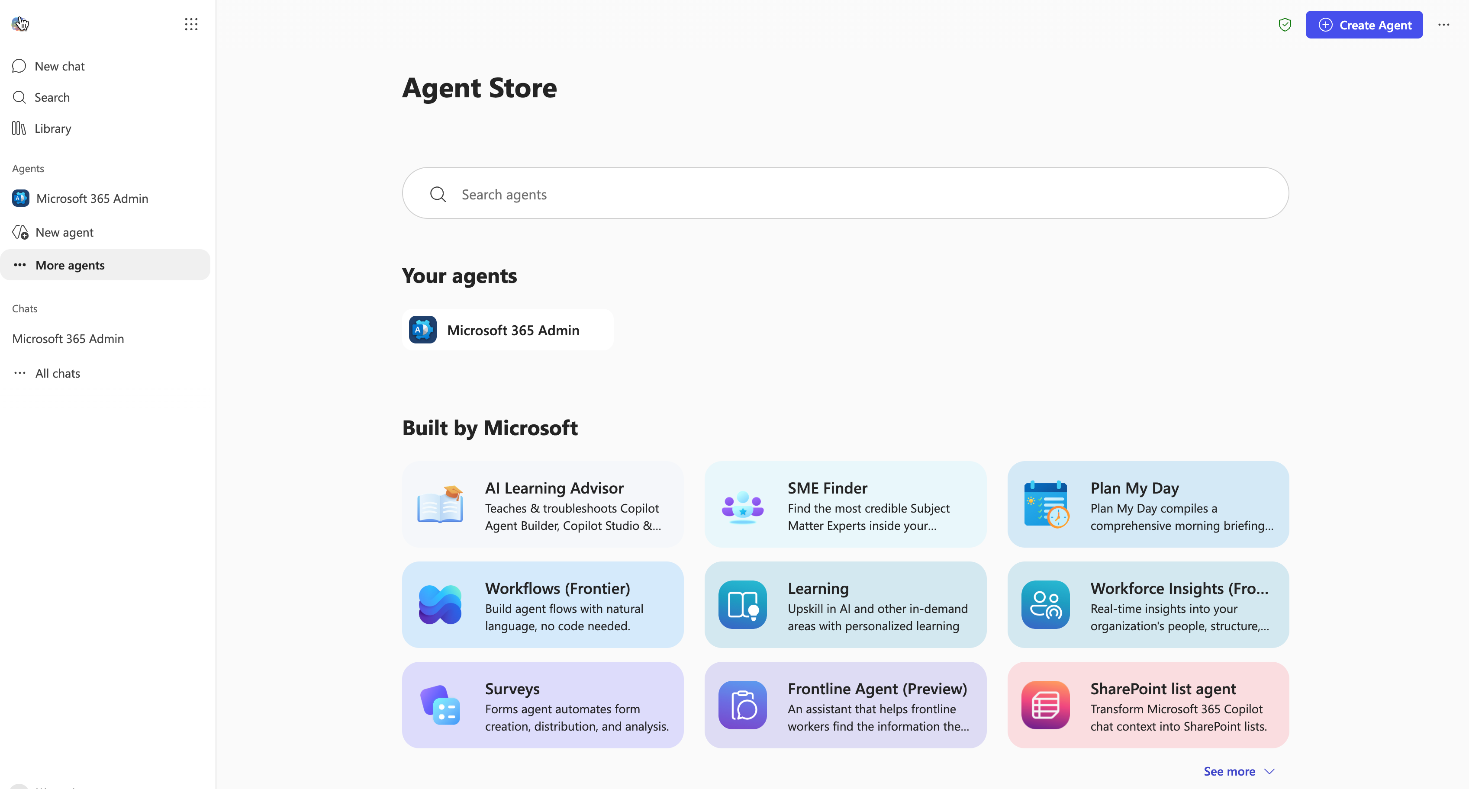Click the green shield protection icon
This screenshot has height=789, width=1469.
[x=1285, y=25]
